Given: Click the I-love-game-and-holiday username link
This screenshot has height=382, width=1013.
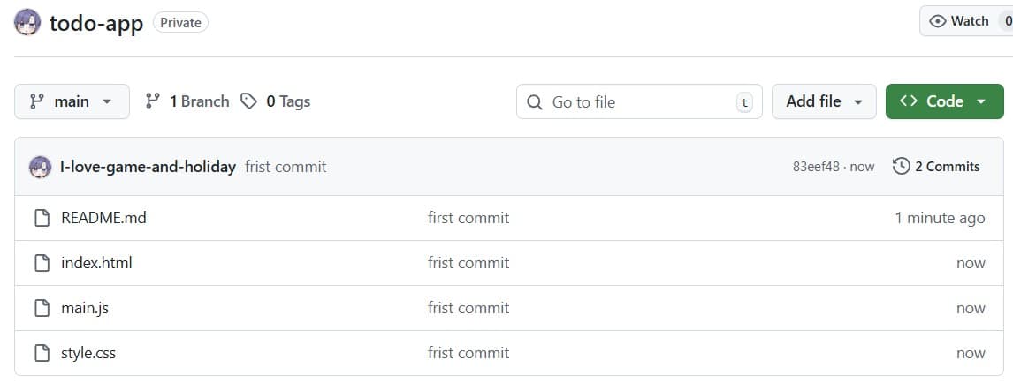Looking at the screenshot, I should (x=148, y=166).
